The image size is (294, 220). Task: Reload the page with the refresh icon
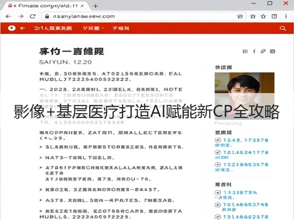coord(33,16)
